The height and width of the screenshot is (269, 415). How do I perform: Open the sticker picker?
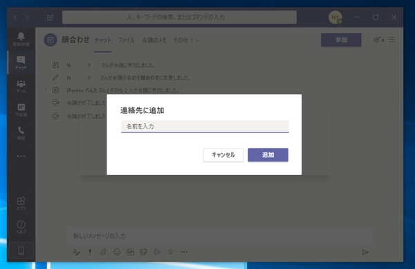click(144, 252)
